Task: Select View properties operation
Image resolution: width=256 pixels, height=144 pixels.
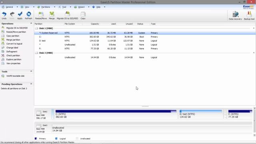Action: 13,63
